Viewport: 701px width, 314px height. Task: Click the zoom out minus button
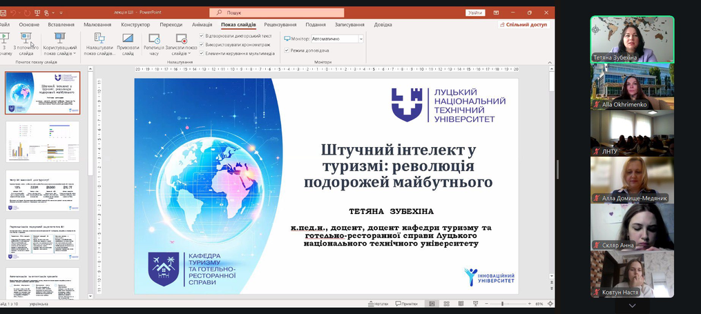486,304
